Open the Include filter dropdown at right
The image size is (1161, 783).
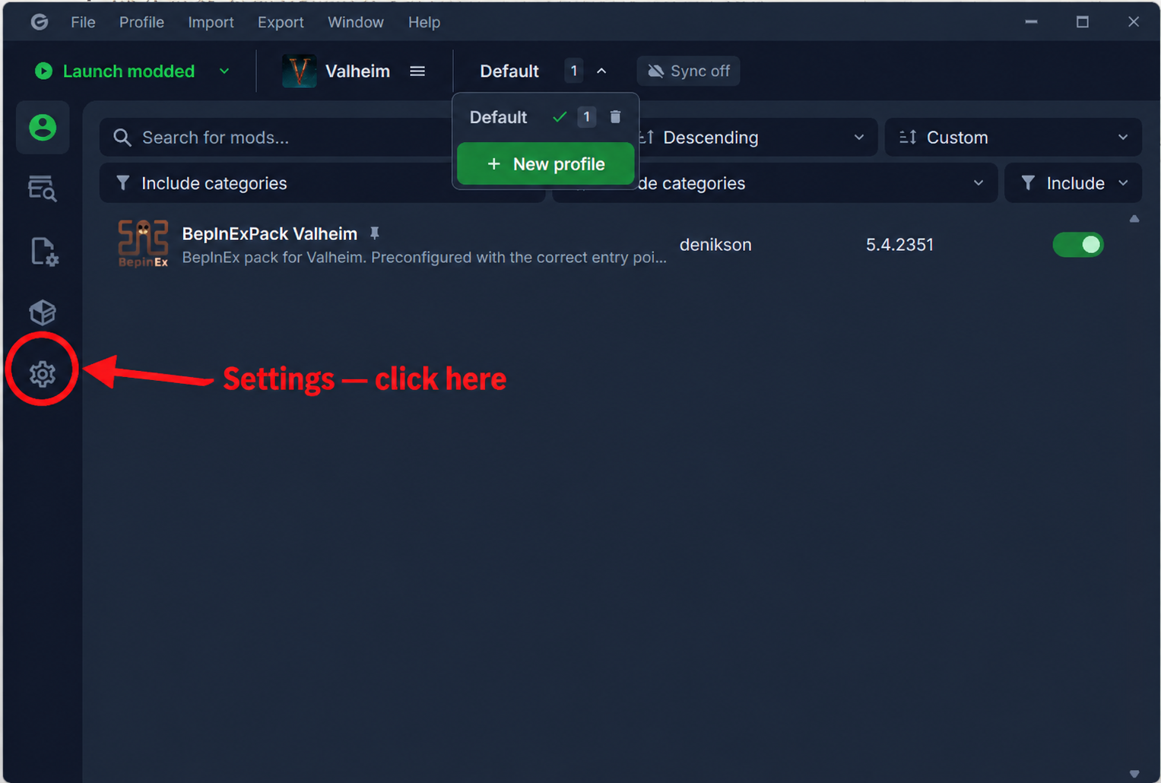click(1073, 183)
